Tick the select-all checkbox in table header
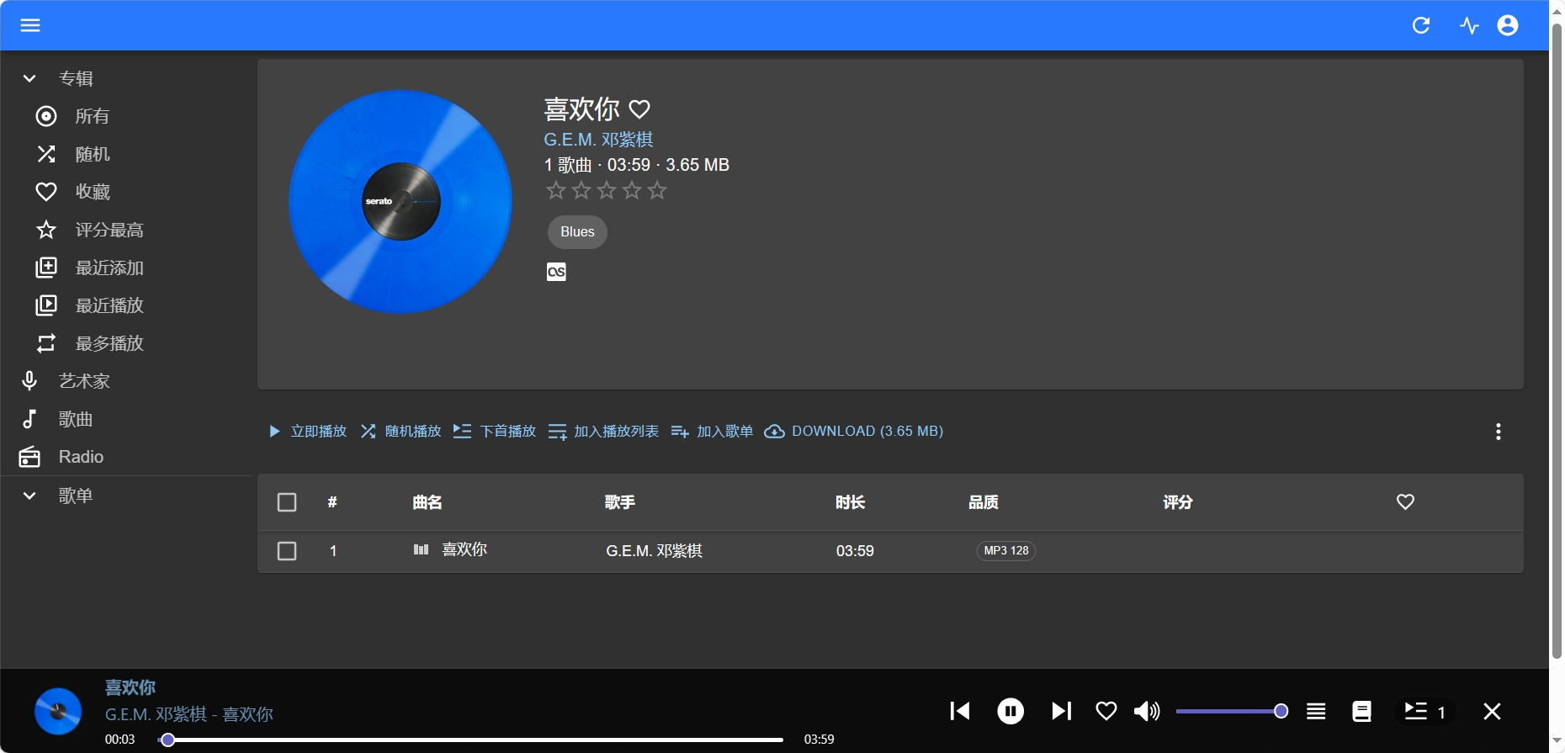This screenshot has width=1565, height=753. 287,502
